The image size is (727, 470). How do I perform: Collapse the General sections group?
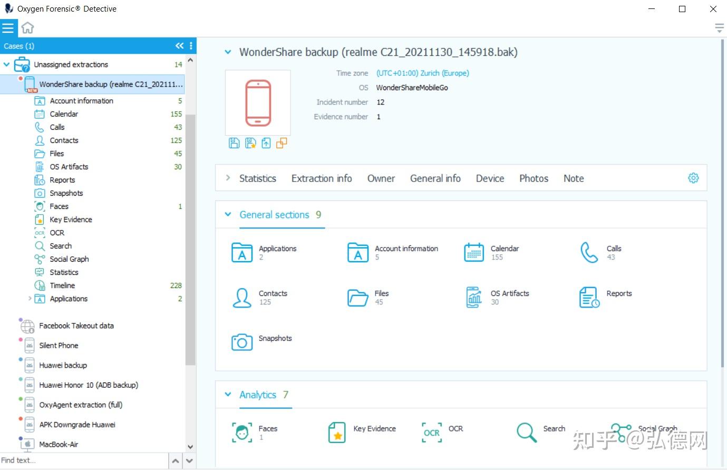tap(228, 215)
